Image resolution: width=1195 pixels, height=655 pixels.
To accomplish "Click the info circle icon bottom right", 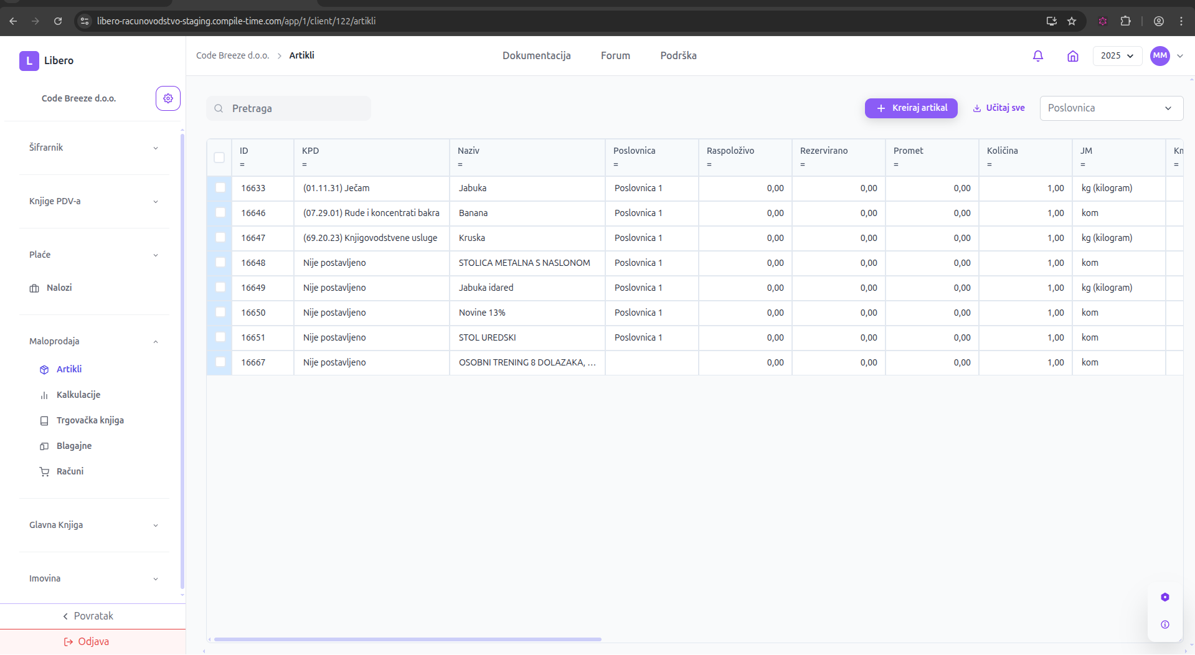I will [1164, 624].
